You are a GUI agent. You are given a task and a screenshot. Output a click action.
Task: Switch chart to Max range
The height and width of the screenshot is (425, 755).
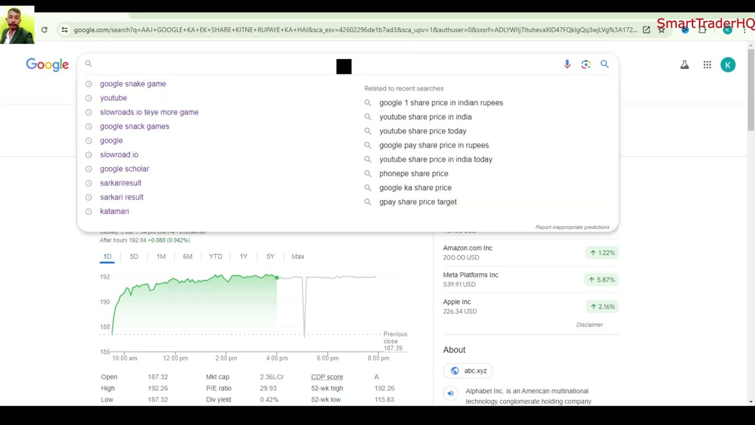[298, 257]
